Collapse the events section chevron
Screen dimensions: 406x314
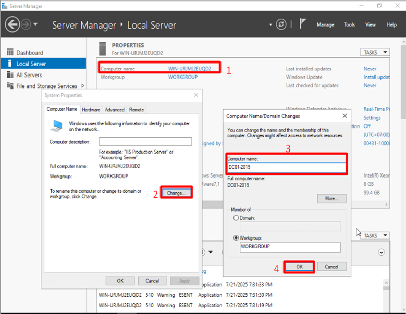(381, 252)
